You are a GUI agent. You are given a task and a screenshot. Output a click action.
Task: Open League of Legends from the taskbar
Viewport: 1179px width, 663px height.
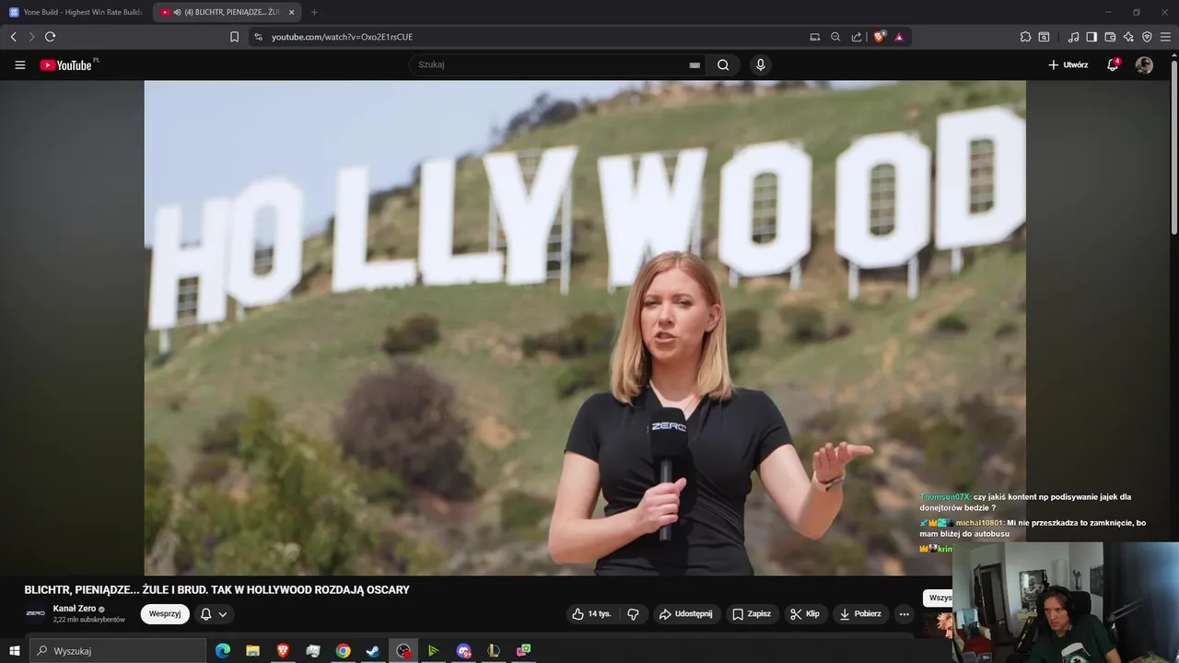click(x=494, y=651)
